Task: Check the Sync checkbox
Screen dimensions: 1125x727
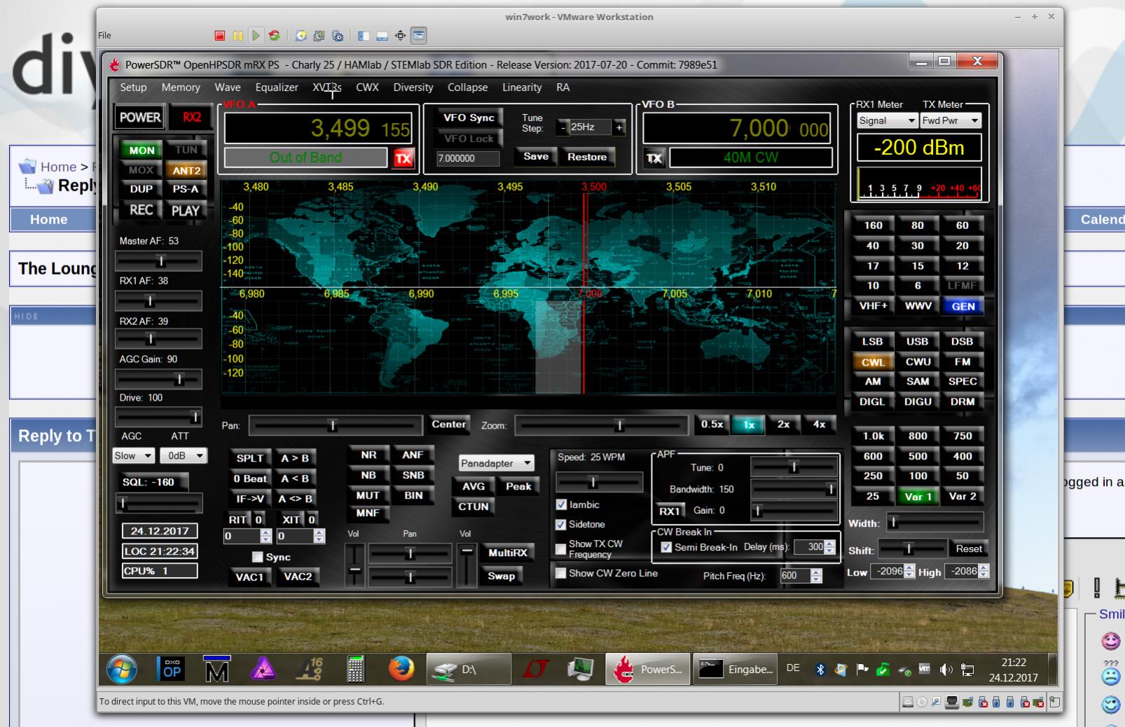Action: click(x=258, y=557)
